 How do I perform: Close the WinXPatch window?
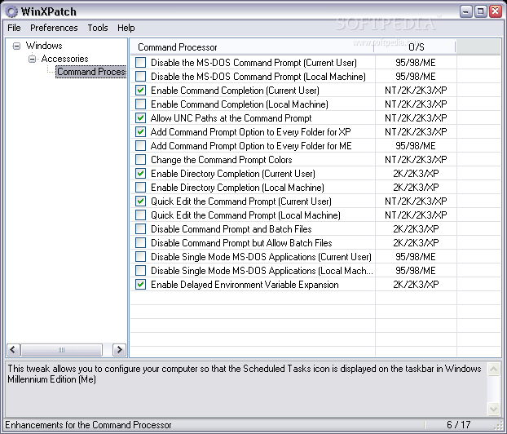tap(496, 11)
